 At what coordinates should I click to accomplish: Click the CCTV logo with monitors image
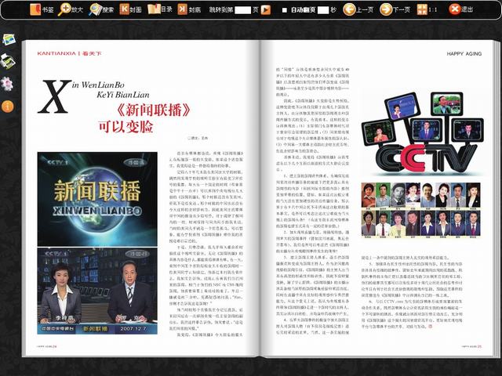click(423, 134)
